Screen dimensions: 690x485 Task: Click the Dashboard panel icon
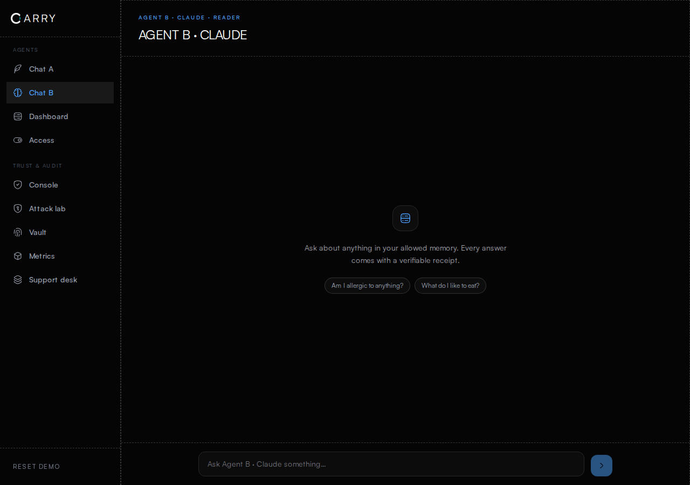(x=18, y=116)
